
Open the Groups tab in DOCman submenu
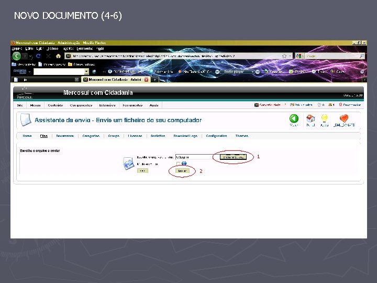pyautogui.click(x=114, y=136)
